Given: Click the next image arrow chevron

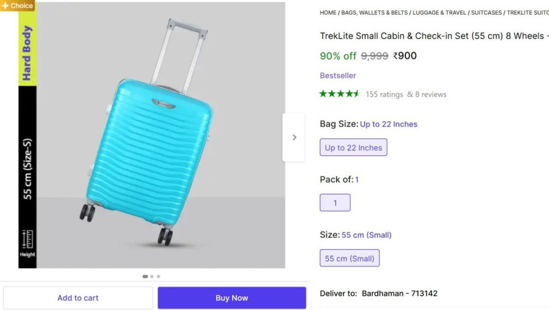Looking at the screenshot, I should (x=294, y=137).
